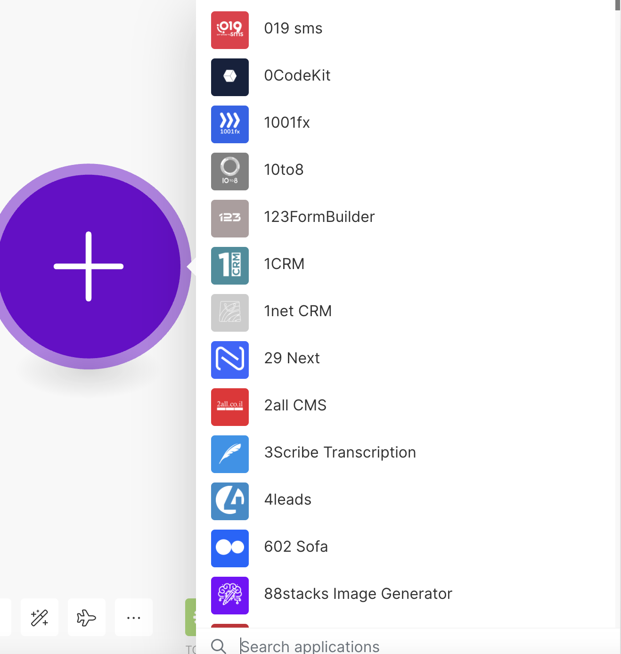Screen dimensions: 621x654
Task: Click the 2all CMS app icon
Action: click(x=230, y=407)
